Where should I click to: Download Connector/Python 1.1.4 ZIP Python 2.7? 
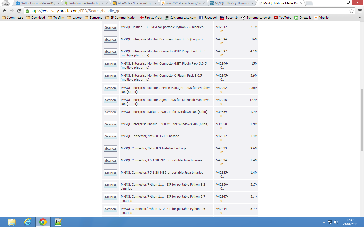point(110,197)
